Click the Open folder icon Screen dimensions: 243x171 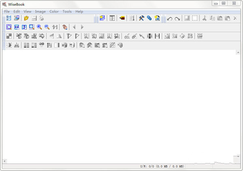(x=26, y=19)
